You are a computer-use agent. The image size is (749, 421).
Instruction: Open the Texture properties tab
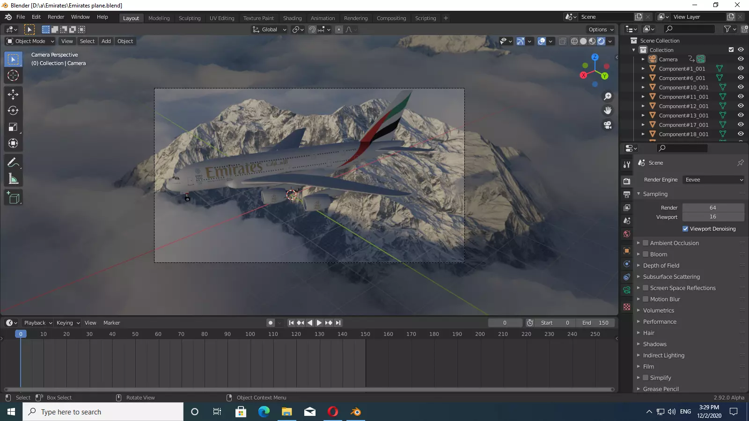coord(627,307)
